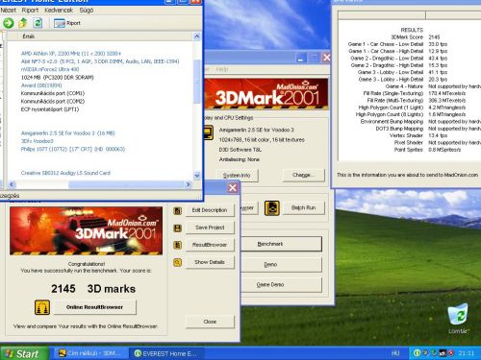Select the Kommunikációs port (COM1) row
The image size is (481, 360).
click(53, 93)
